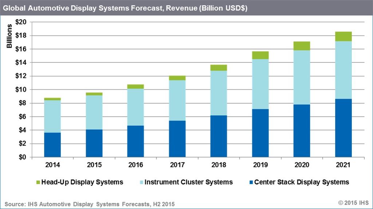Click the chart title text in header
The image size is (373, 209).
point(125,8)
